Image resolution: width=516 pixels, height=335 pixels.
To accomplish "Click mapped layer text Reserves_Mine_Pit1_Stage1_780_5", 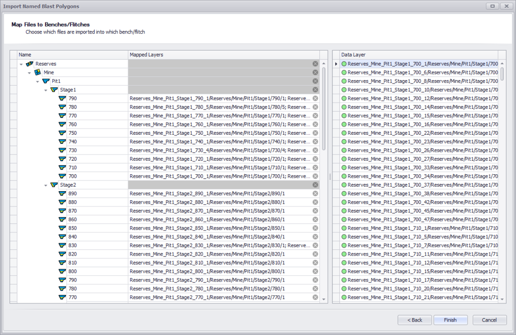I will 220,107.
